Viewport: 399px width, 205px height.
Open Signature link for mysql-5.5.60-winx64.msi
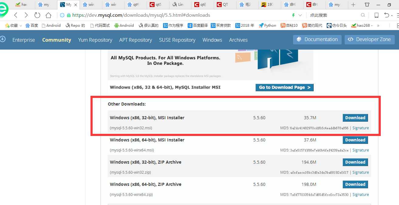pyautogui.click(x=361, y=150)
